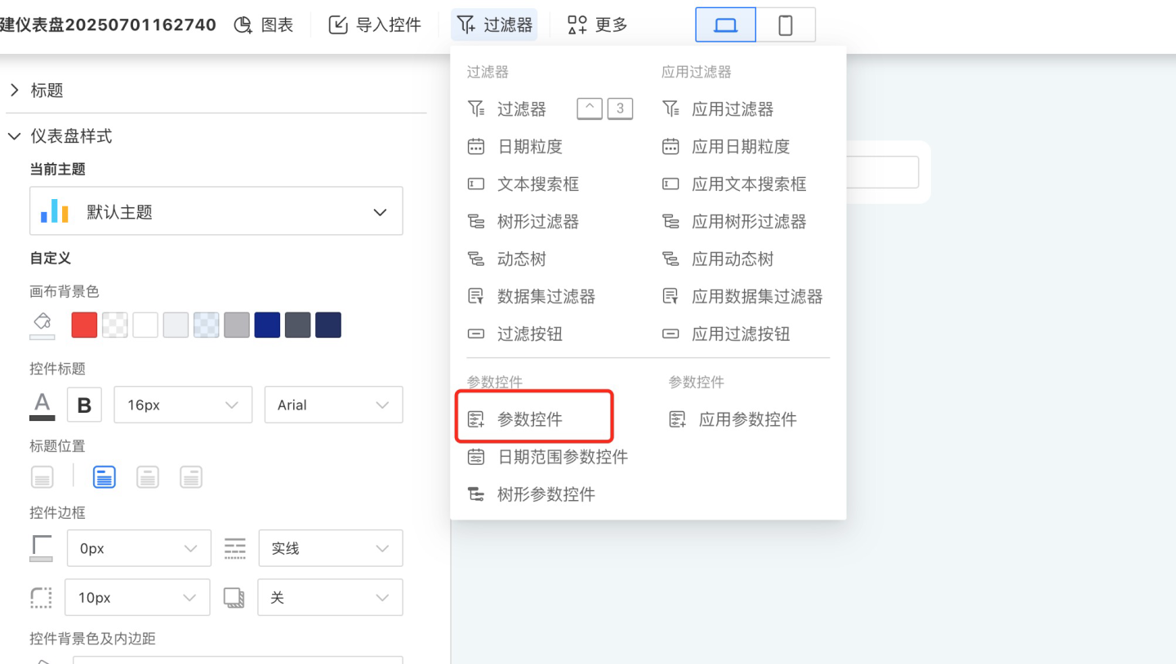The image size is (1176, 664).
Task: Open the border color icon under 控件边框
Action: tap(42, 548)
